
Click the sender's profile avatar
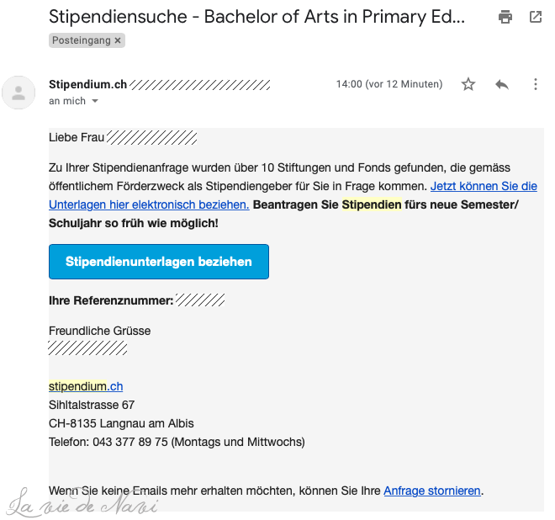[x=18, y=93]
